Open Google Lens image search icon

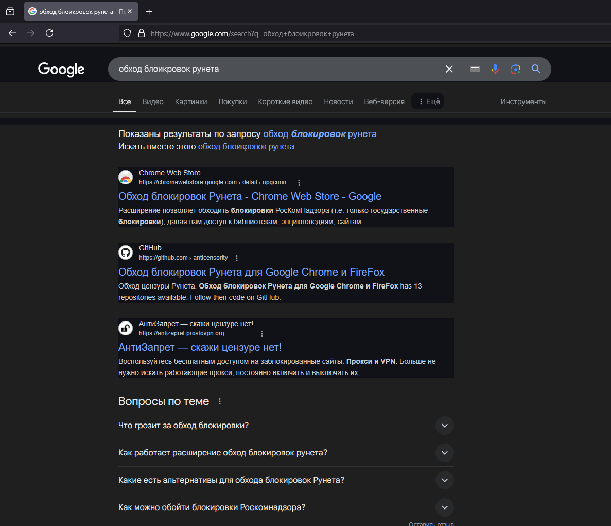516,69
